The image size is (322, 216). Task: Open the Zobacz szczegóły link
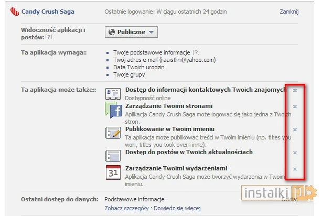(126, 208)
